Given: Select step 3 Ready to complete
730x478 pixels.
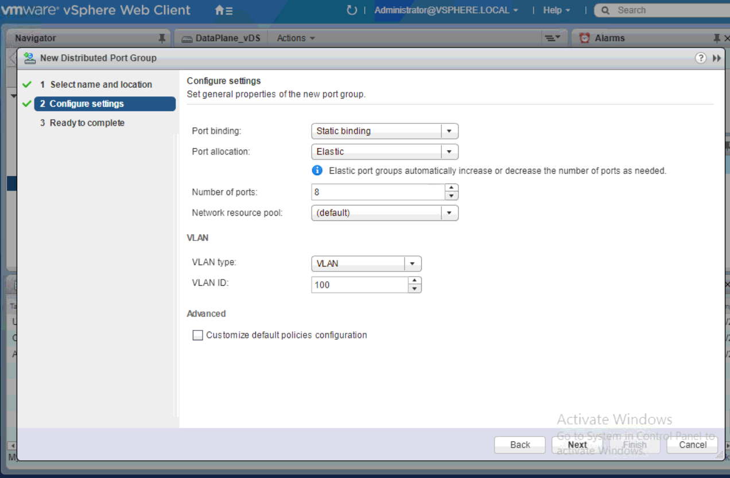Looking at the screenshot, I should 82,123.
